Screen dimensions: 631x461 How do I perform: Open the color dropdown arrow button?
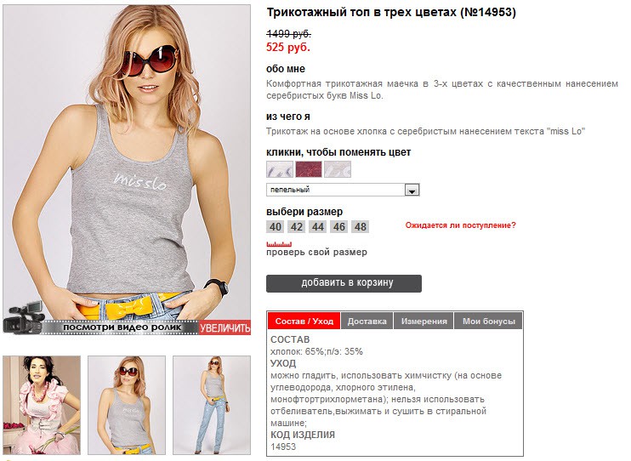412,190
